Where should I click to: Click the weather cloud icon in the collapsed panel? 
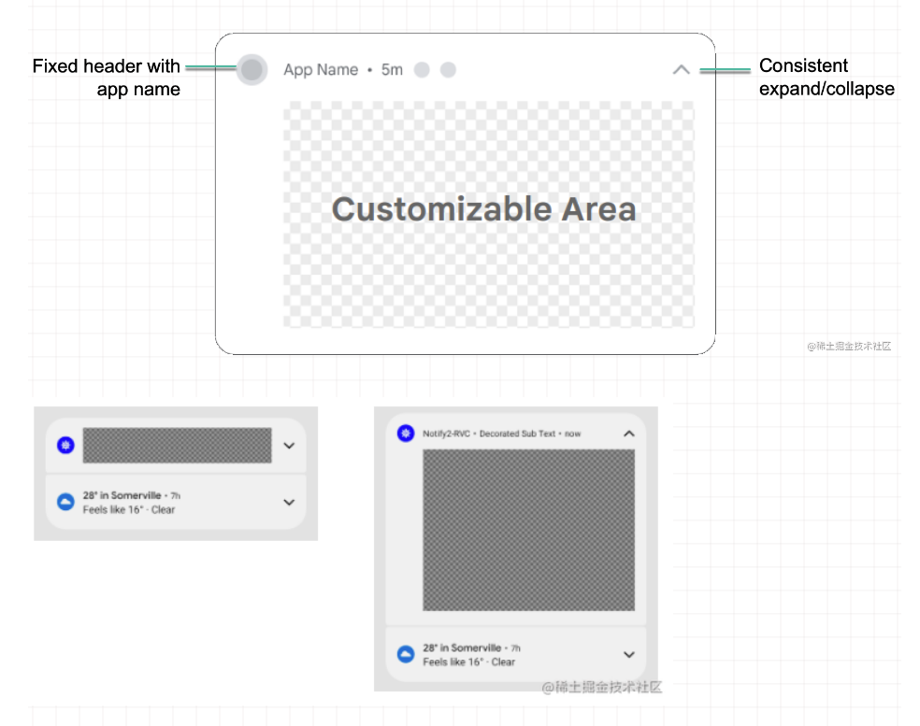pos(65,503)
